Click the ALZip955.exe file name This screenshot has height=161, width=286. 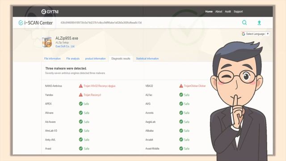coord(67,38)
